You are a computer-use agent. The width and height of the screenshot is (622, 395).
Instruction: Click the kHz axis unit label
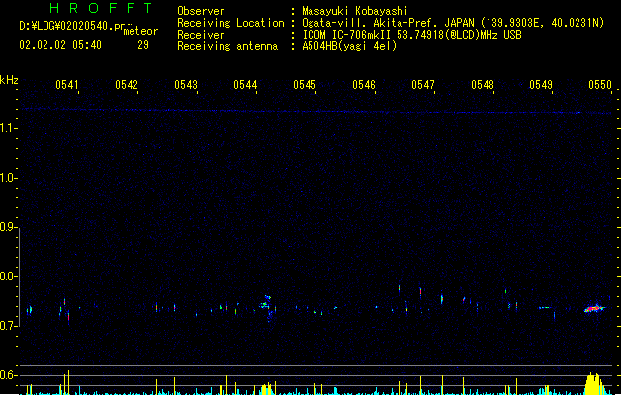pyautogui.click(x=9, y=80)
